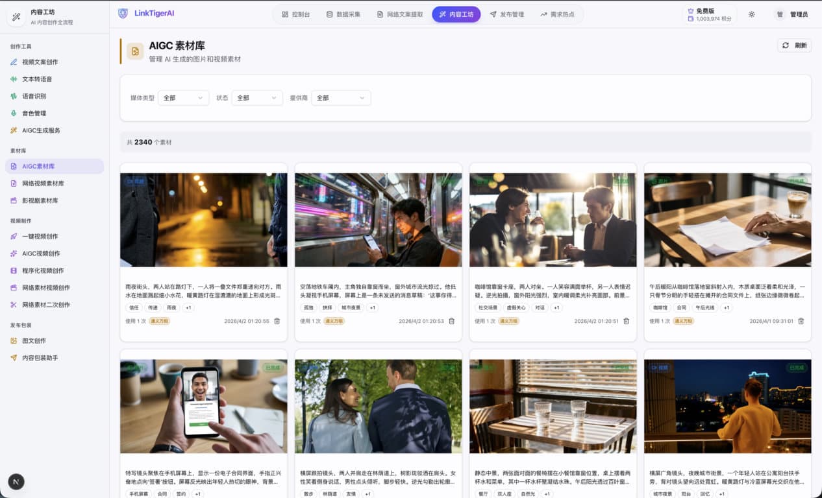The width and height of the screenshot is (822, 498).
Task: Open 音色管理 from the sidebar
Action: 34,113
